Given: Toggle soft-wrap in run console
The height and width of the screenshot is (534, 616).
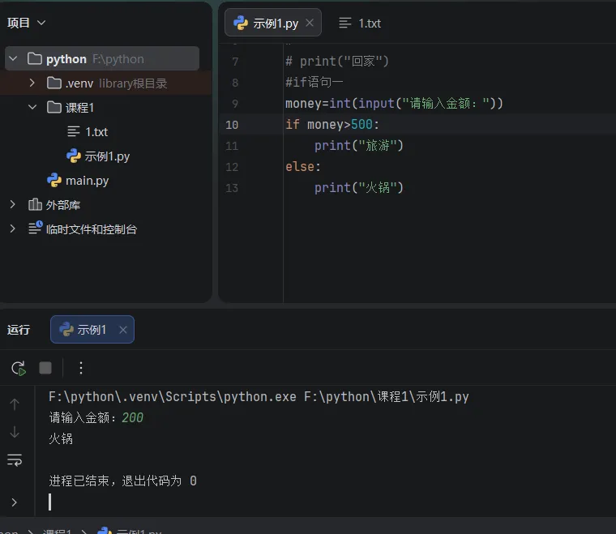Looking at the screenshot, I should pos(15,459).
